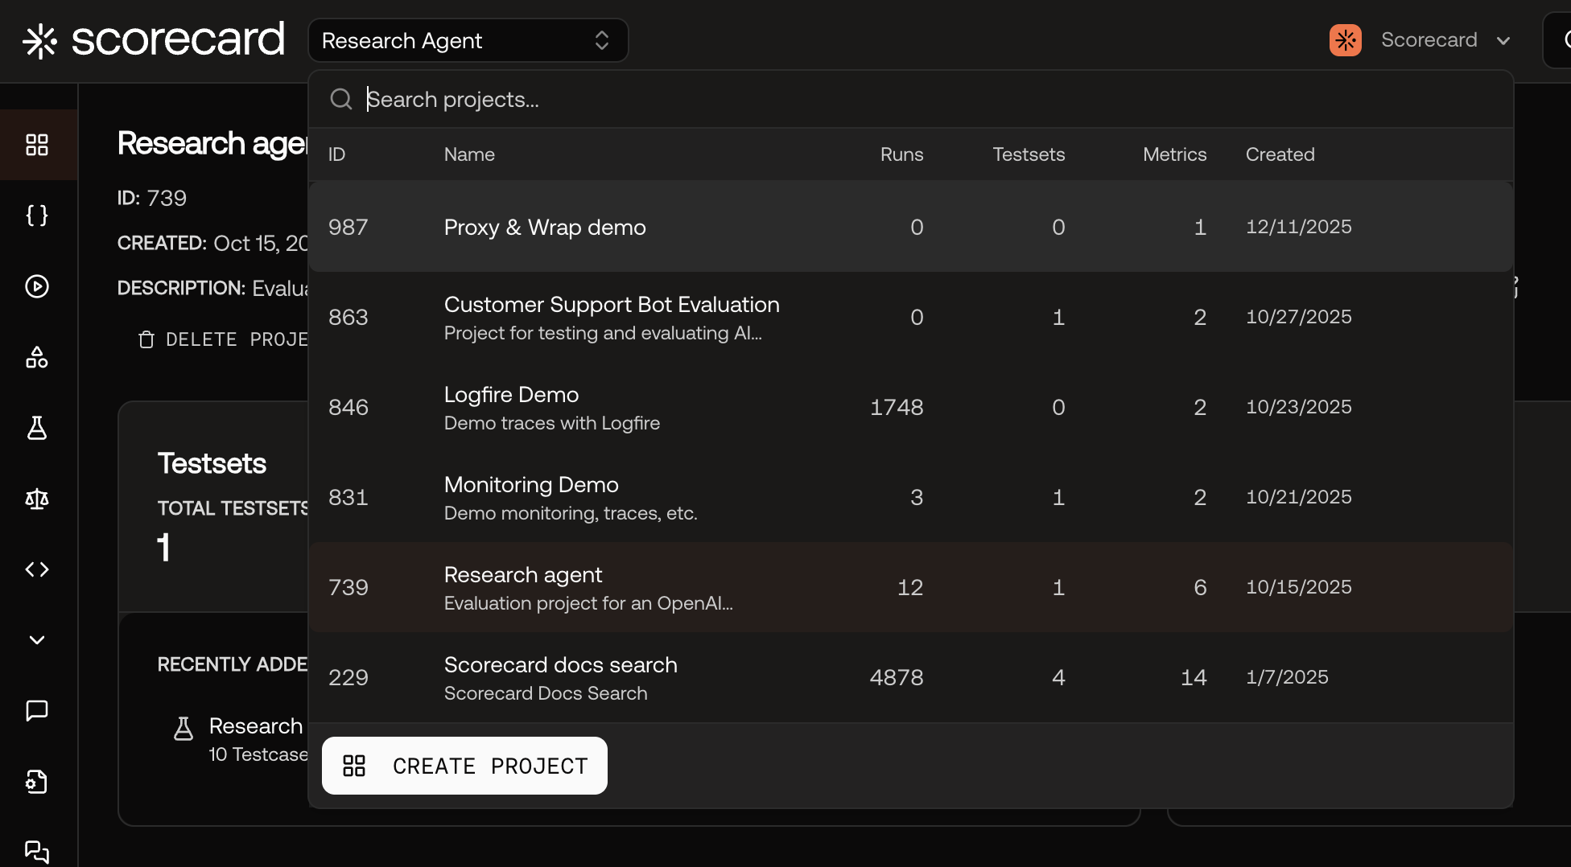Click project ID 987 cell

pyautogui.click(x=348, y=227)
